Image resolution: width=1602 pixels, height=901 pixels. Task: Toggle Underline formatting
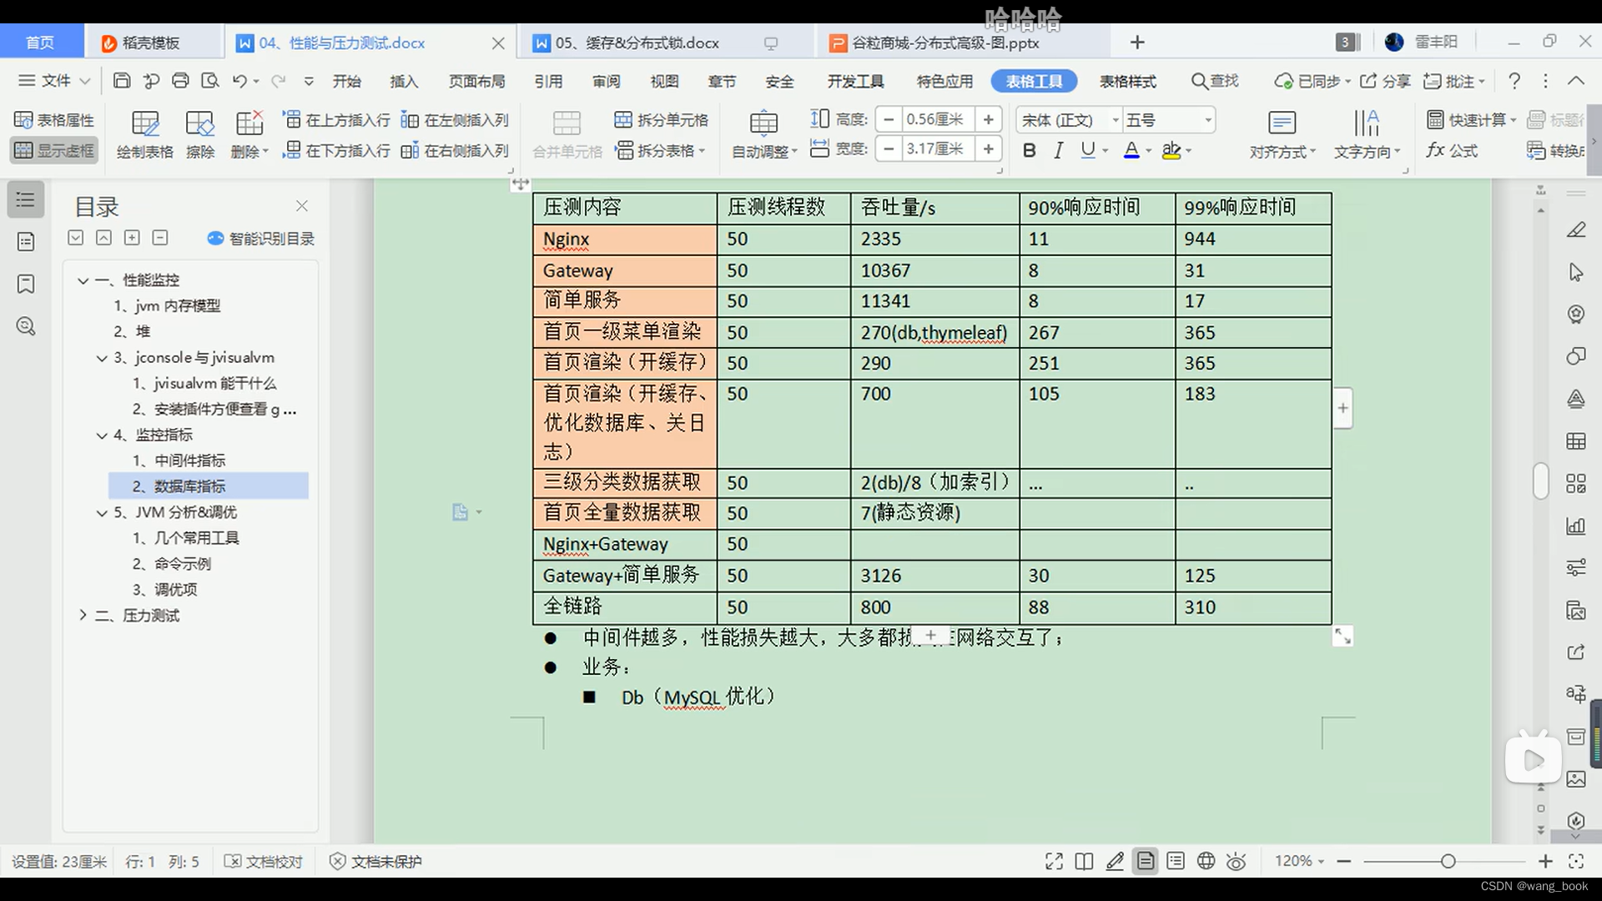[1088, 150]
